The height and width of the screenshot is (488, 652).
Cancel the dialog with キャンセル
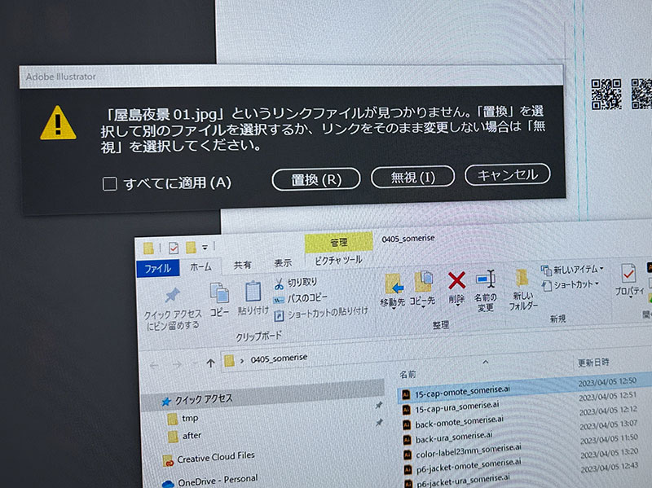click(x=507, y=174)
